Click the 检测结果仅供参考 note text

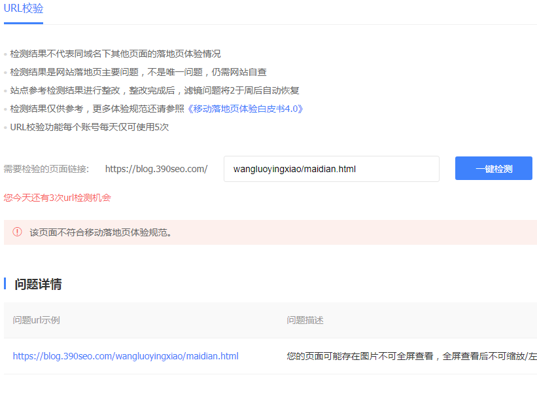pyautogui.click(x=97, y=109)
